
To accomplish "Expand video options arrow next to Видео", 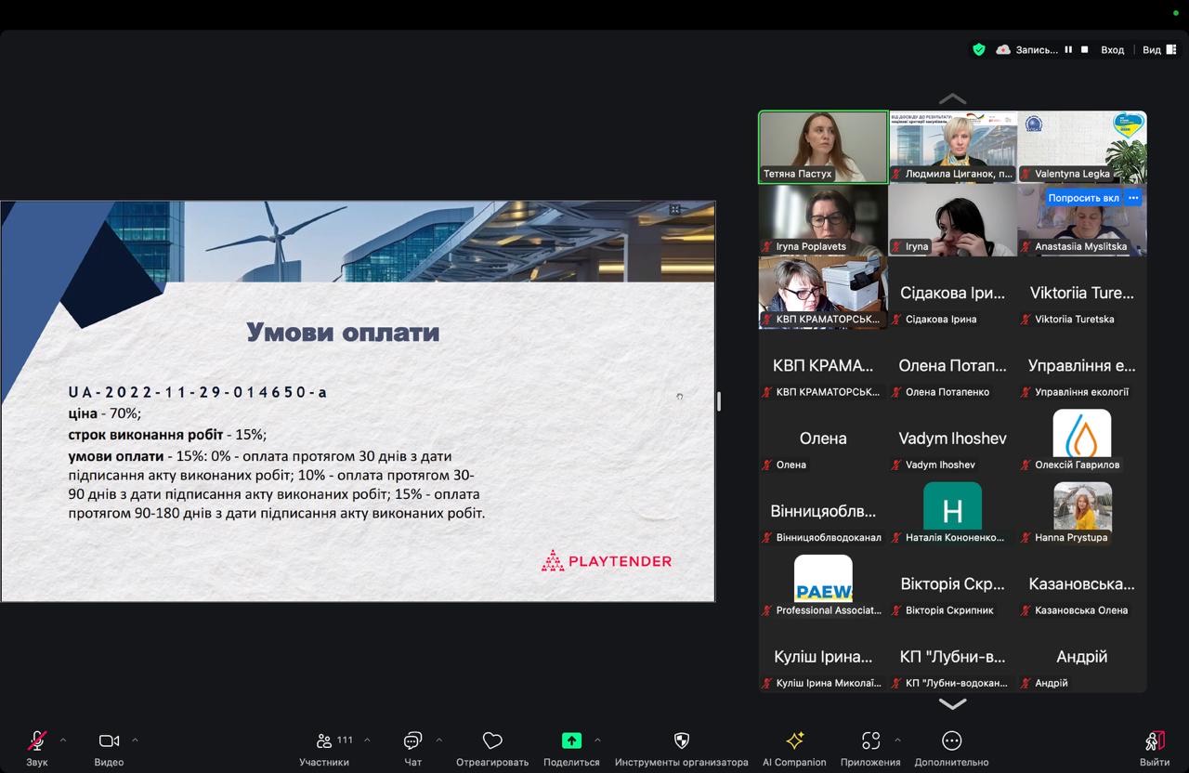I will point(135,740).
